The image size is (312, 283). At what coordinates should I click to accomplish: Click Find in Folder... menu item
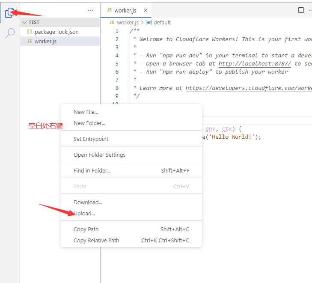(x=92, y=171)
